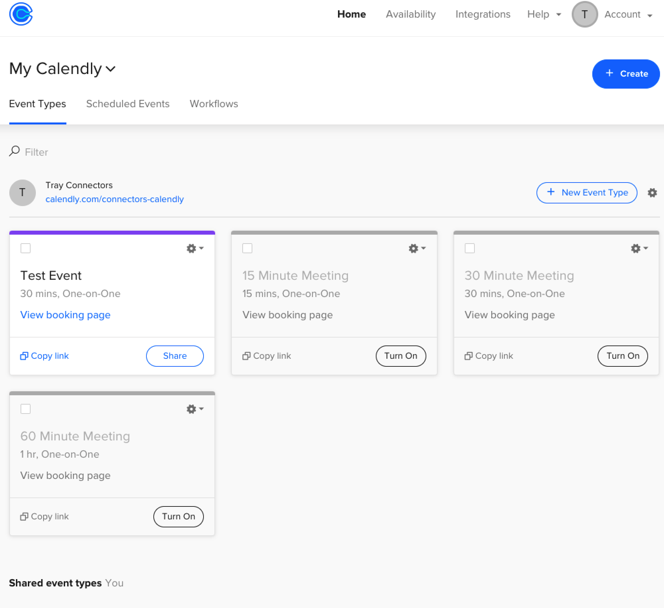Copy the link for Test Event
The width and height of the screenshot is (664, 608).
pyautogui.click(x=44, y=356)
